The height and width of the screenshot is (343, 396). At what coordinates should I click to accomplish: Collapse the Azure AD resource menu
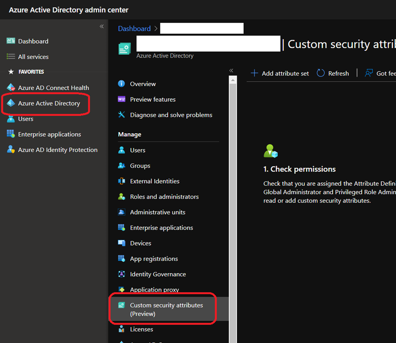(x=231, y=71)
